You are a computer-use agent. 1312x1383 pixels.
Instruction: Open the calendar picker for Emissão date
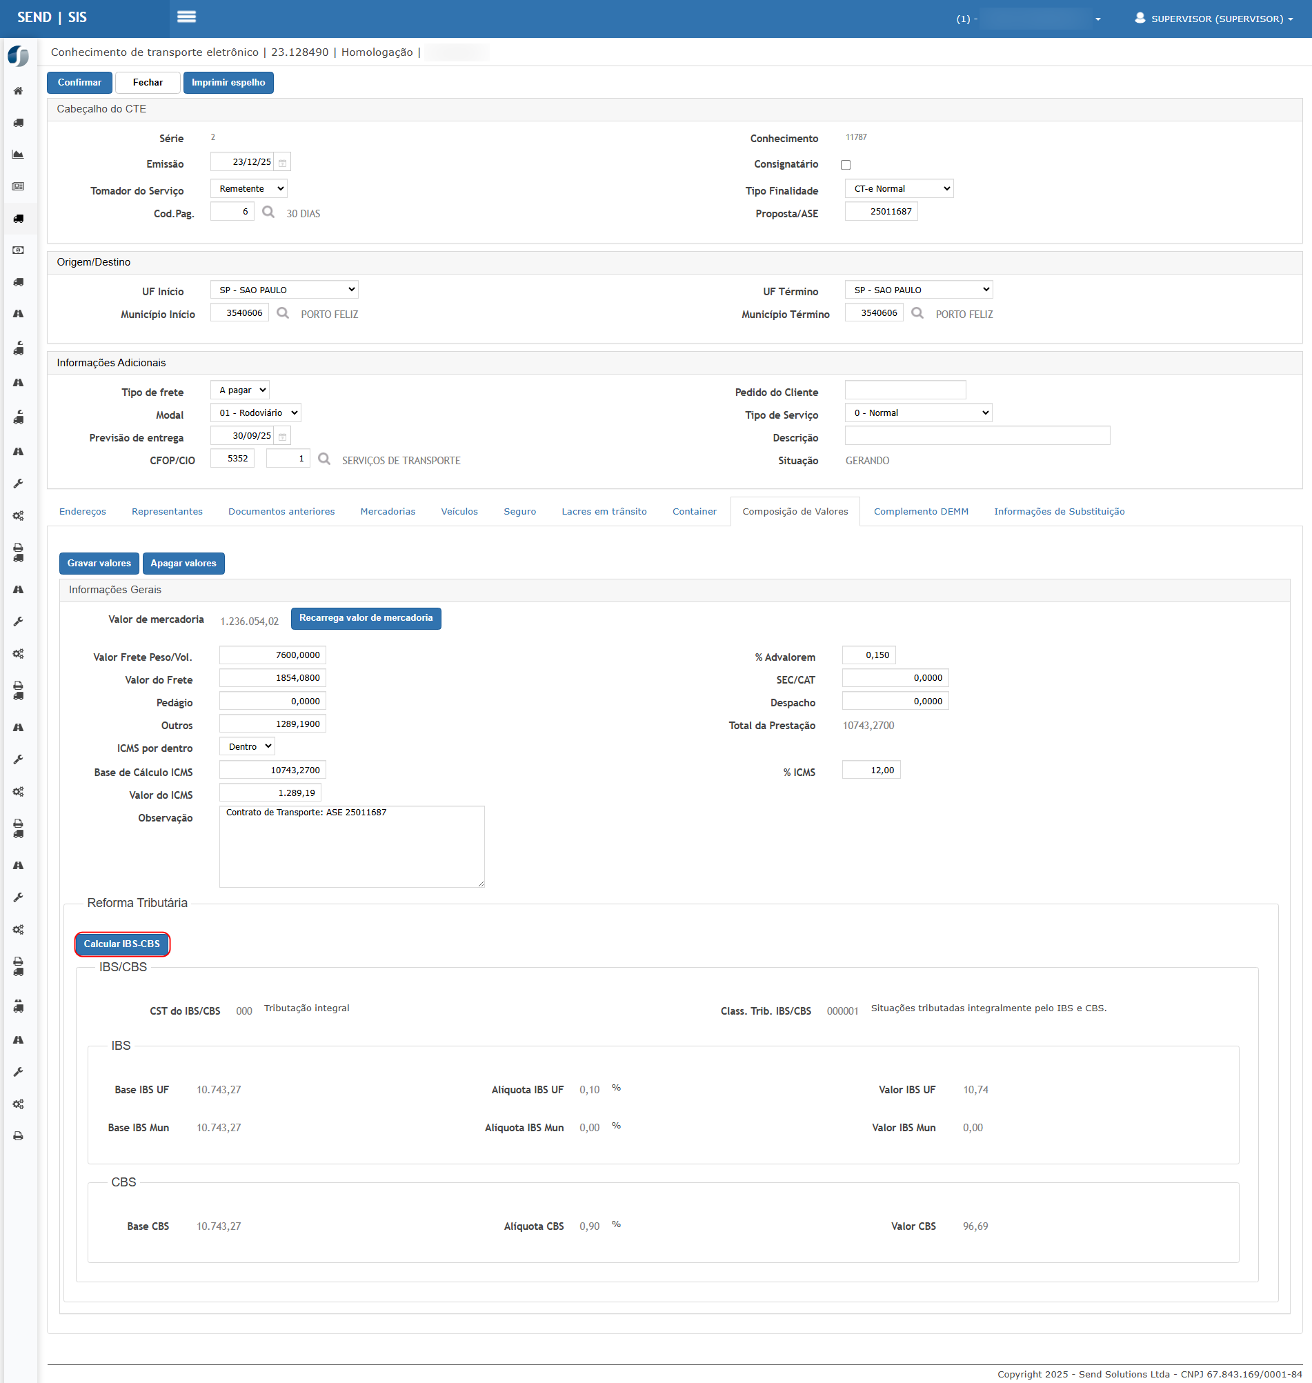pyautogui.click(x=283, y=163)
